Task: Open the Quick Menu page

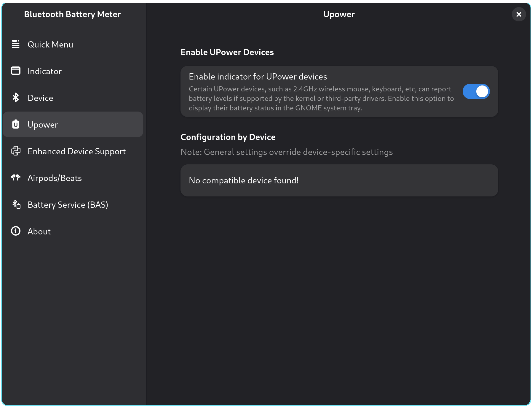Action: tap(73, 44)
